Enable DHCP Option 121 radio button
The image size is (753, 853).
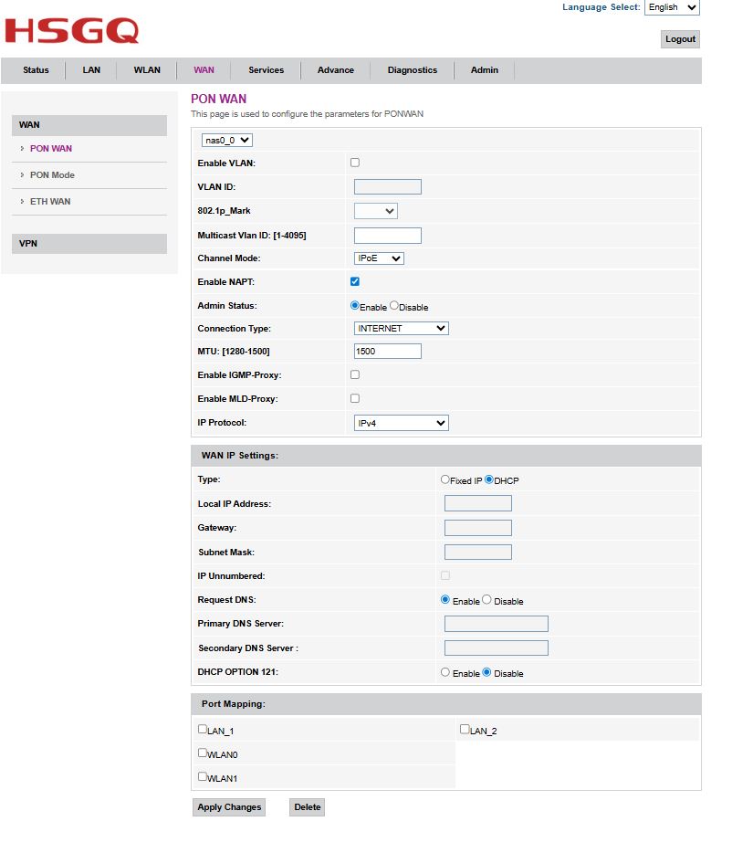pos(445,672)
